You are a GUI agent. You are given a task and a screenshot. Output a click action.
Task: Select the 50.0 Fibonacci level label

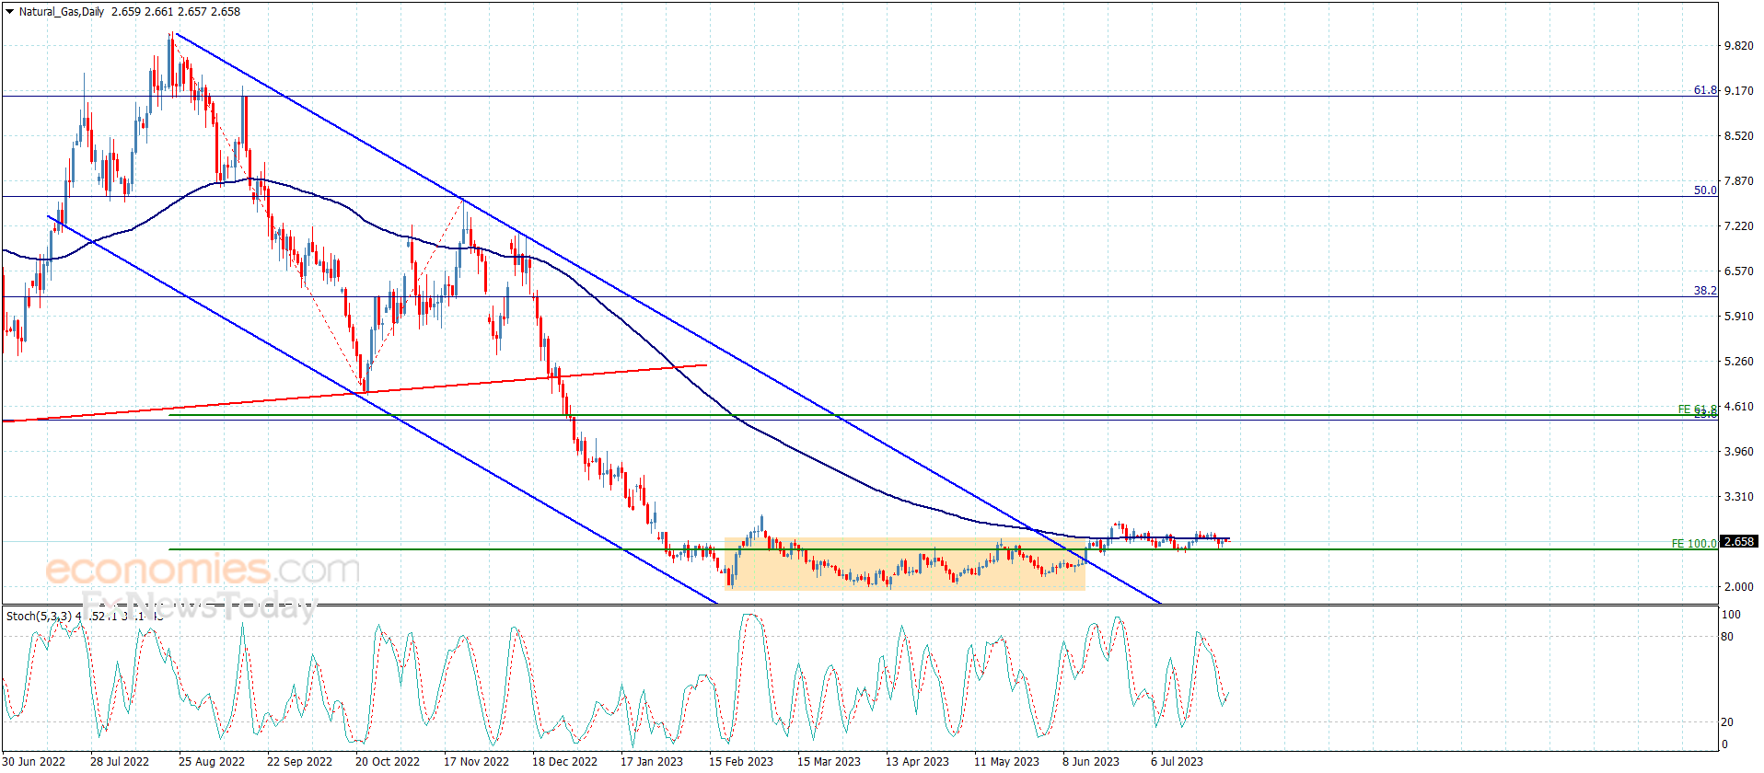[x=1705, y=190]
